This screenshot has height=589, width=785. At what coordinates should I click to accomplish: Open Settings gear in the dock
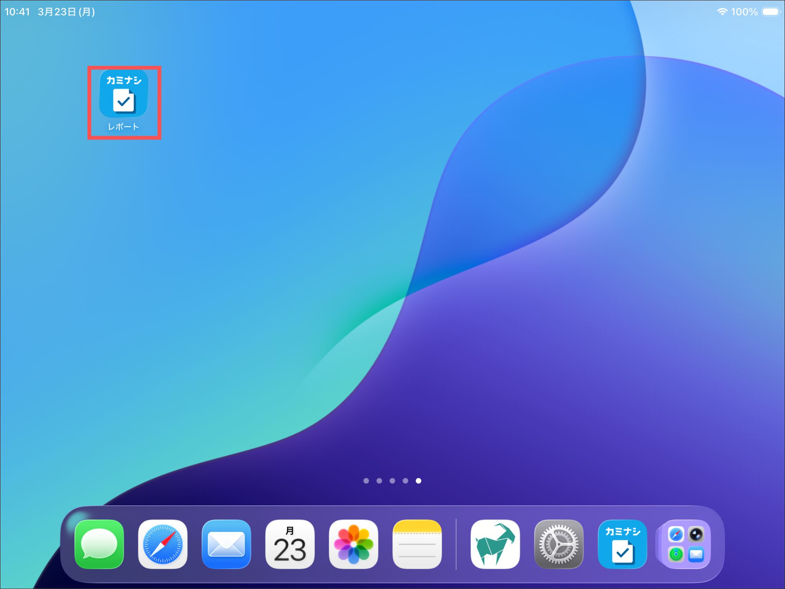click(x=559, y=544)
